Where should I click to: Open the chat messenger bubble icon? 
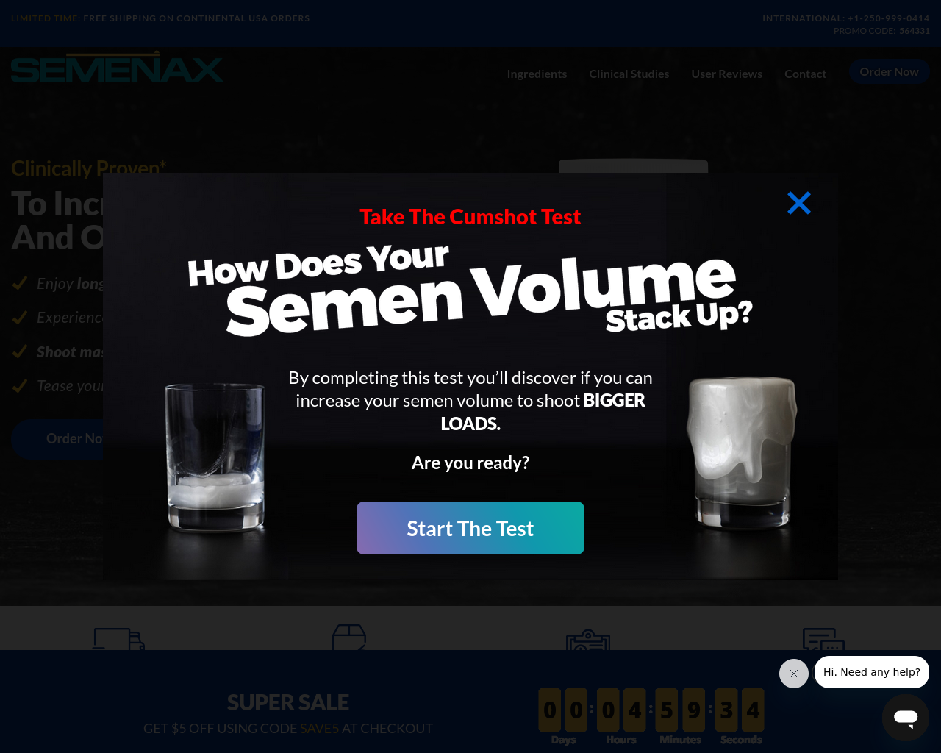coord(906,718)
